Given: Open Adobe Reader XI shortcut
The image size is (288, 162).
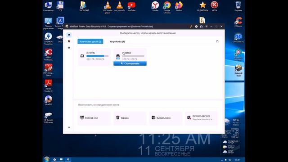Looking at the screenshot, I should point(48,86).
